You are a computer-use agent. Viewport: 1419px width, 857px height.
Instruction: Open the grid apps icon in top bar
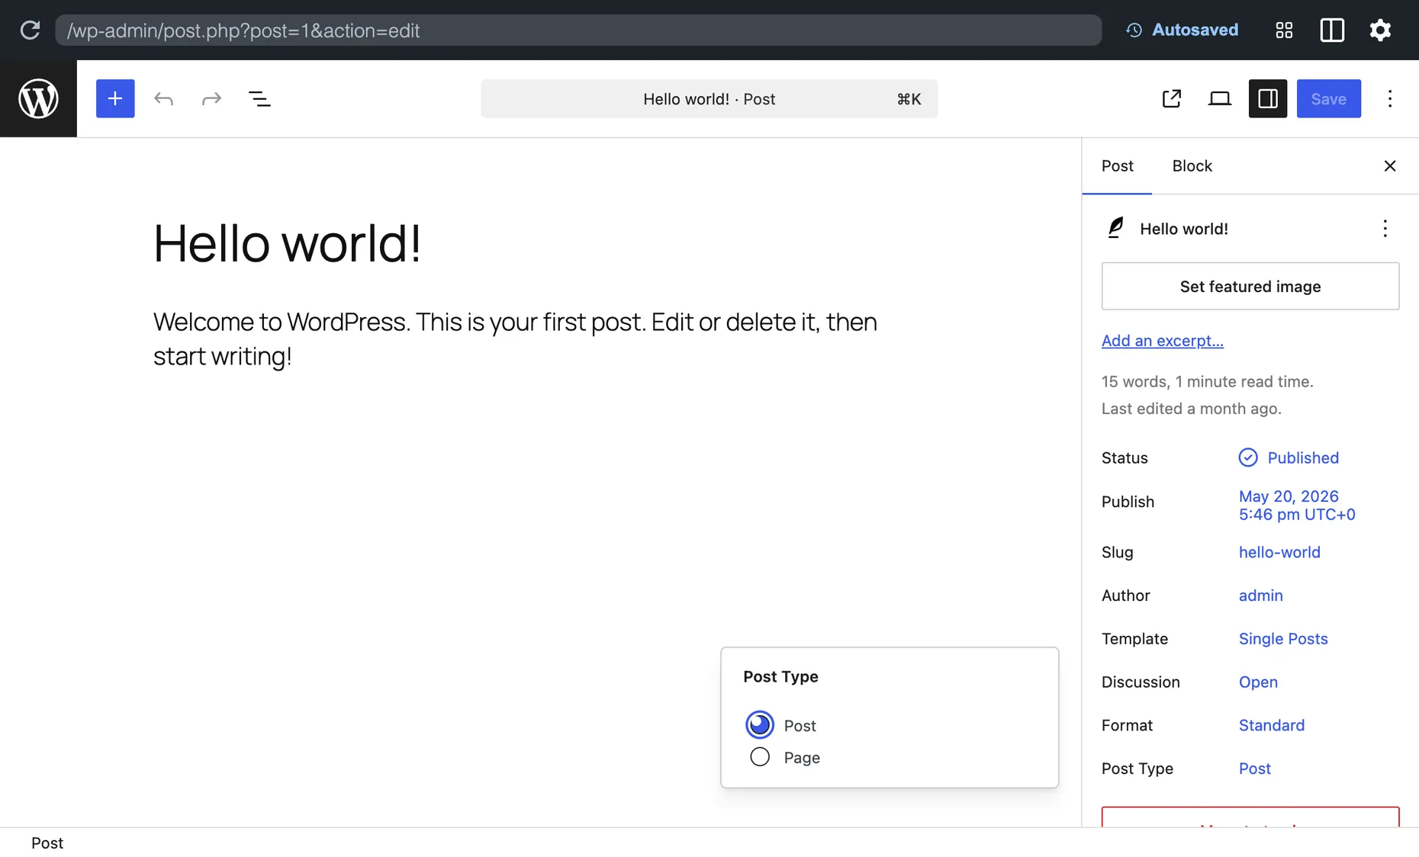pos(1284,30)
